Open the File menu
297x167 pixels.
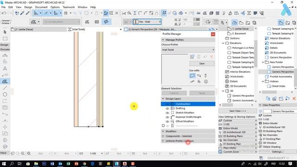pyautogui.click(x=3, y=7)
